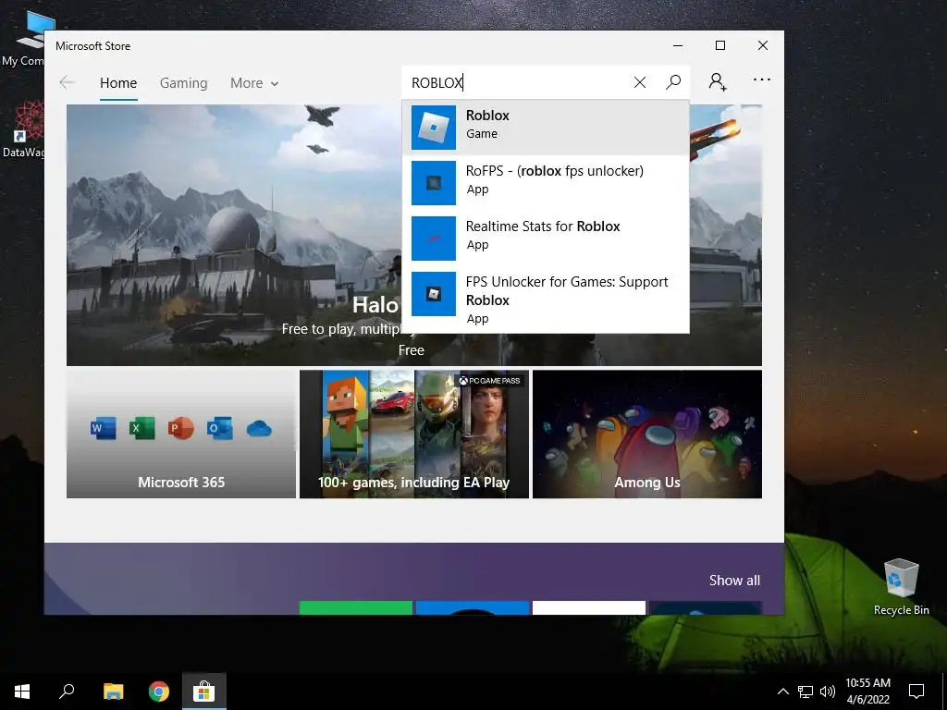Image resolution: width=947 pixels, height=710 pixels.
Task: Open the notification action center icon
Action: pyautogui.click(x=916, y=692)
